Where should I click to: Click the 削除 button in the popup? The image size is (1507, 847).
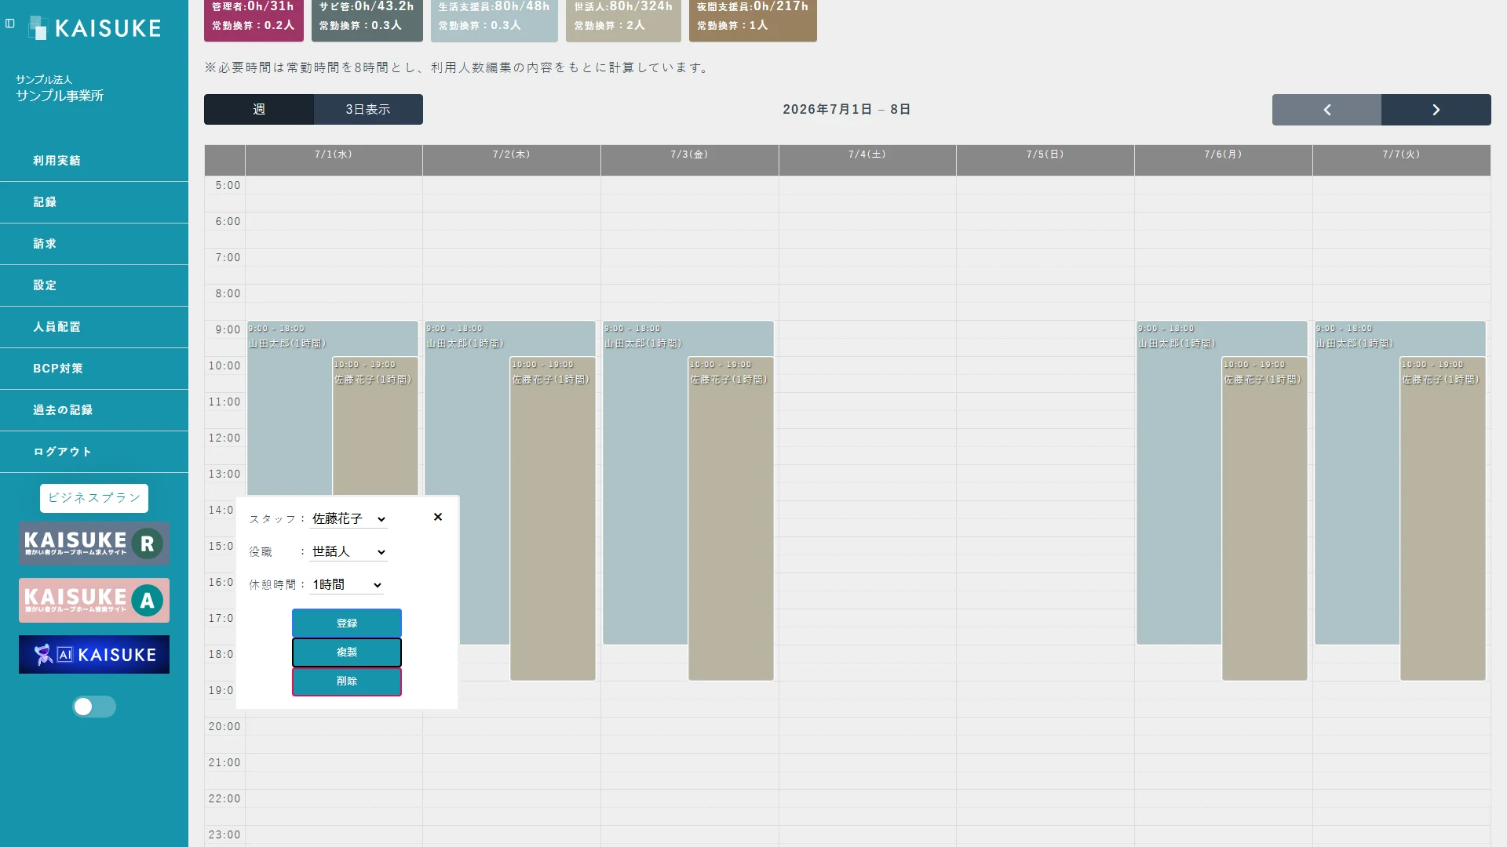pyautogui.click(x=347, y=682)
